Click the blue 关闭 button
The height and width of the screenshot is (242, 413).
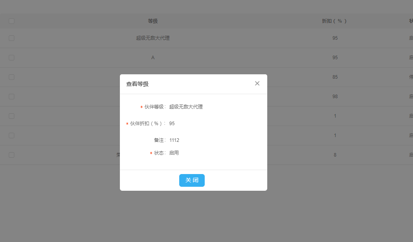pyautogui.click(x=192, y=180)
